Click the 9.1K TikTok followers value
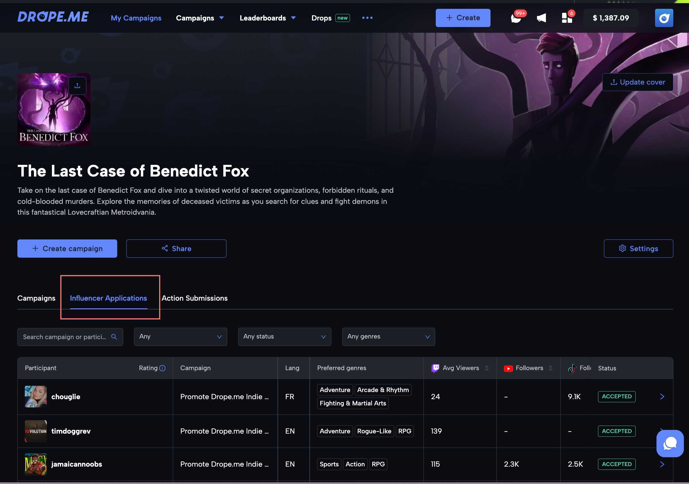Image resolution: width=689 pixels, height=484 pixels. tap(574, 397)
